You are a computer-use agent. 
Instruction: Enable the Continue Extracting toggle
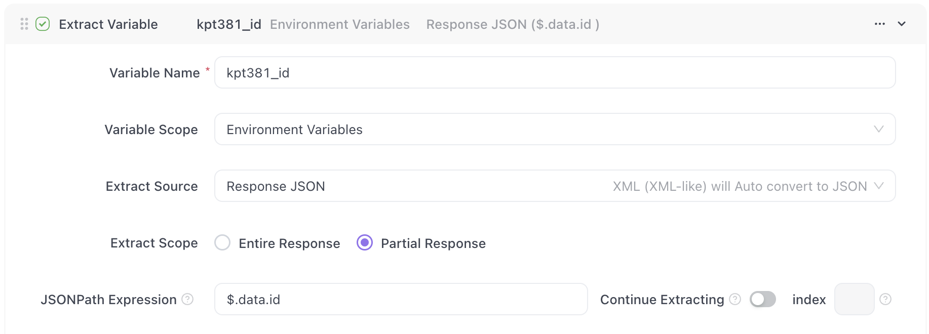[x=762, y=299]
